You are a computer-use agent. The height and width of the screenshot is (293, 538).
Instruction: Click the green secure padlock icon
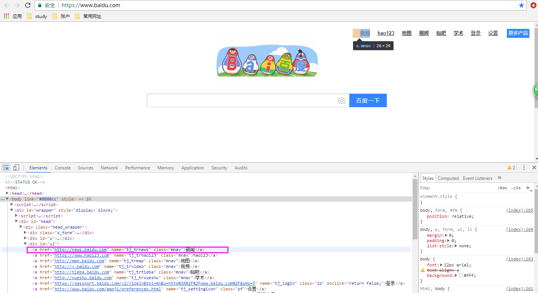(40, 6)
